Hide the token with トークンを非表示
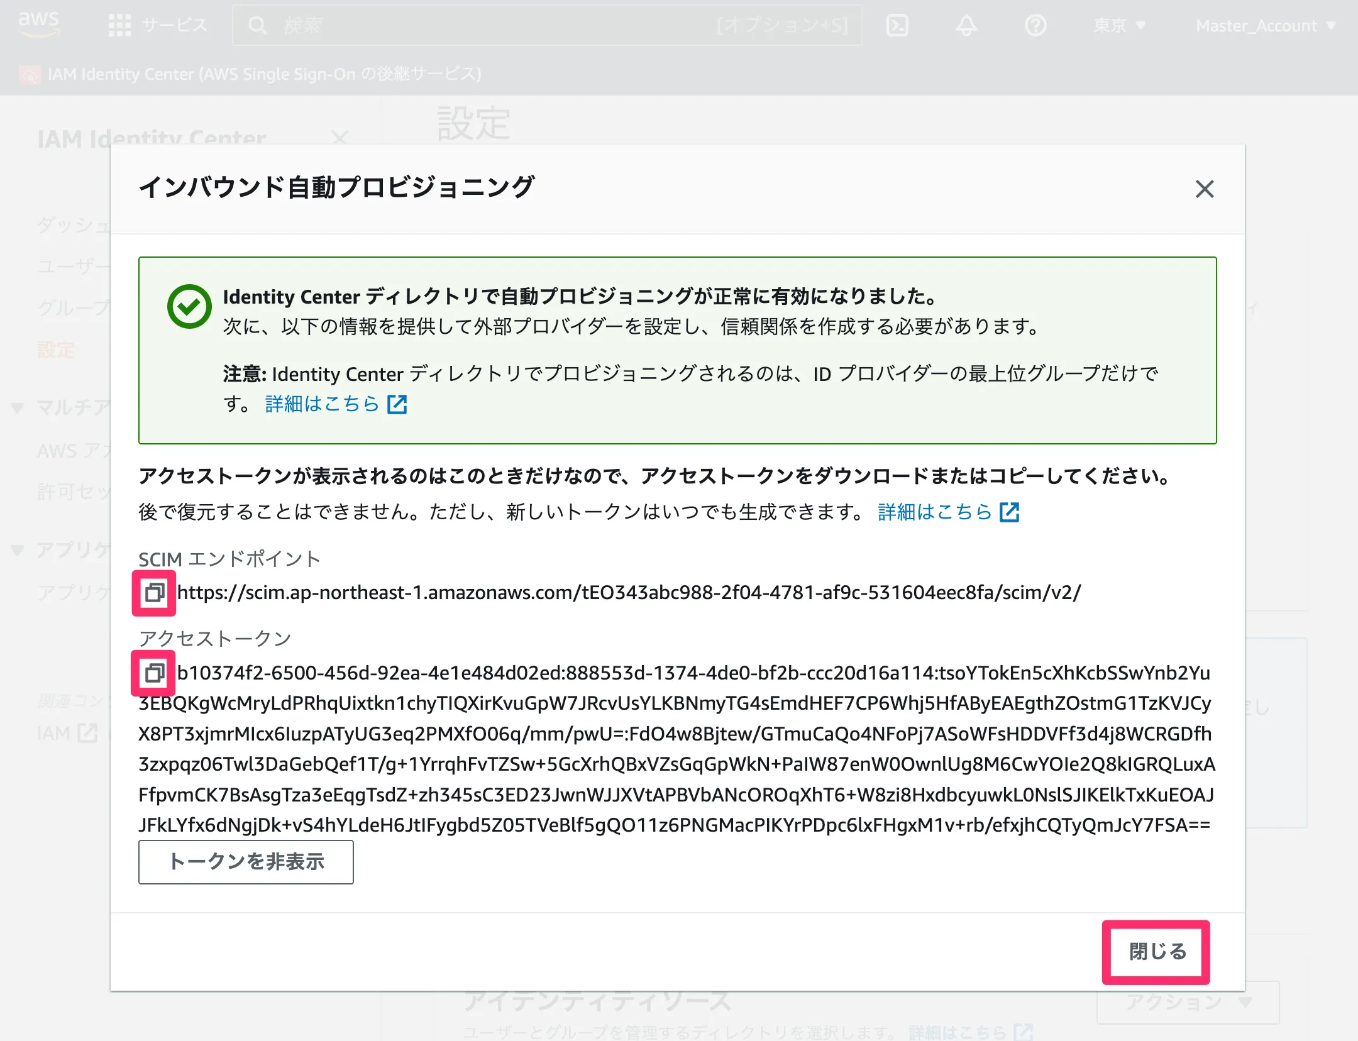 click(246, 862)
